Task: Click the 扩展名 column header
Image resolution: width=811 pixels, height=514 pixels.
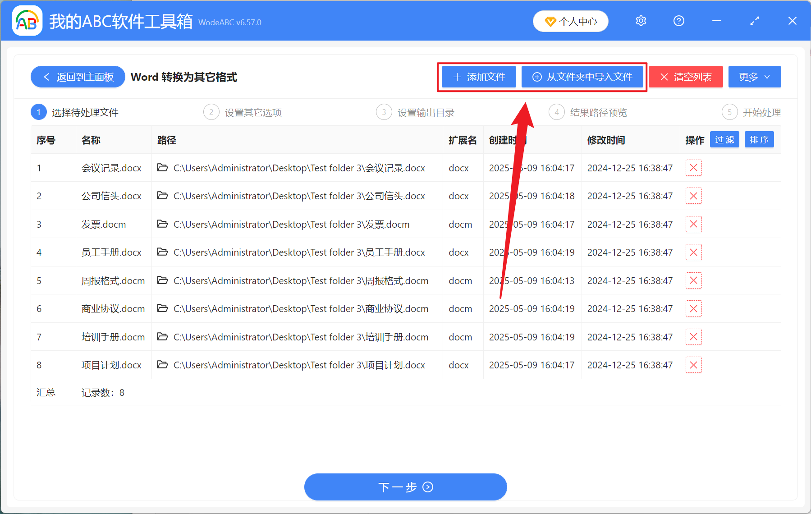Action: (x=463, y=140)
